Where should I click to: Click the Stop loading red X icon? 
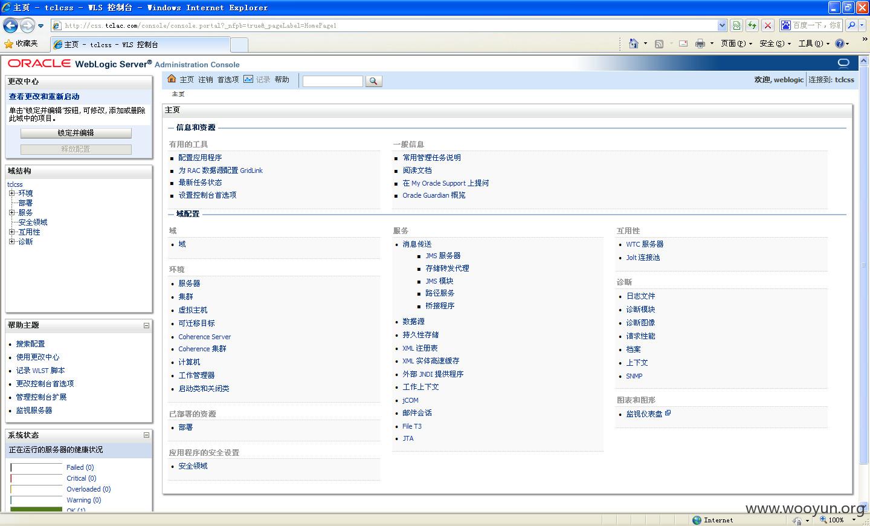(x=768, y=25)
